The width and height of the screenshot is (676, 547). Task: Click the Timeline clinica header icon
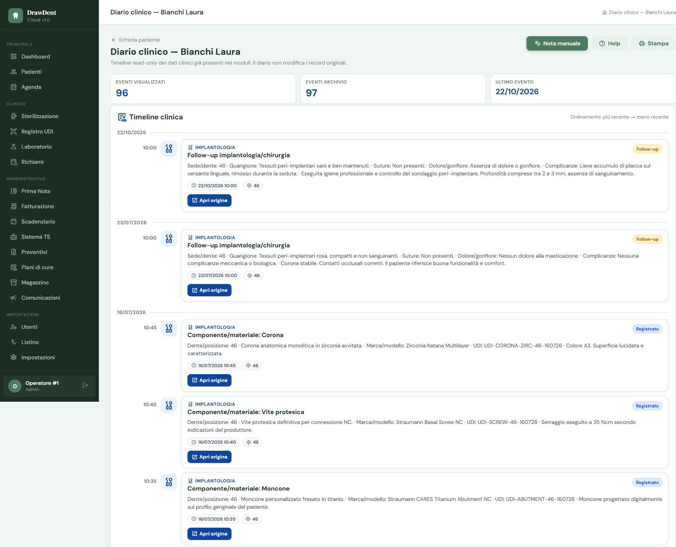pyautogui.click(x=122, y=117)
